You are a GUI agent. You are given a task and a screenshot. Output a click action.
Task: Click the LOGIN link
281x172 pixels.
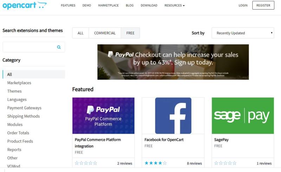pos(243,6)
